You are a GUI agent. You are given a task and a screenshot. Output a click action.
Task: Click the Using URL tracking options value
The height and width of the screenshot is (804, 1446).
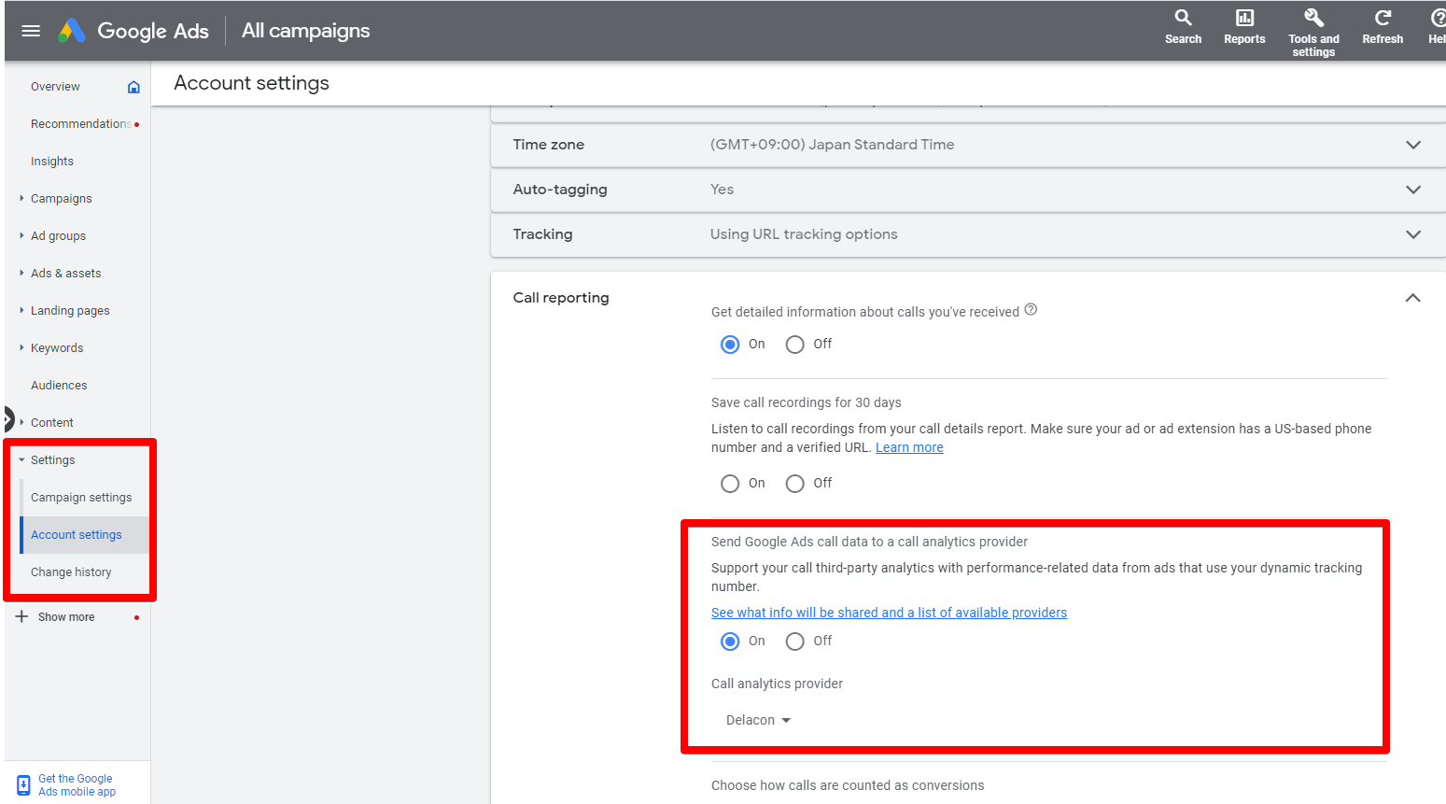(x=804, y=234)
